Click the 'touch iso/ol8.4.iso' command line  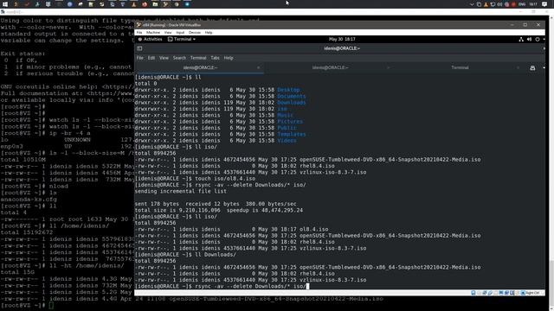coord(195,179)
